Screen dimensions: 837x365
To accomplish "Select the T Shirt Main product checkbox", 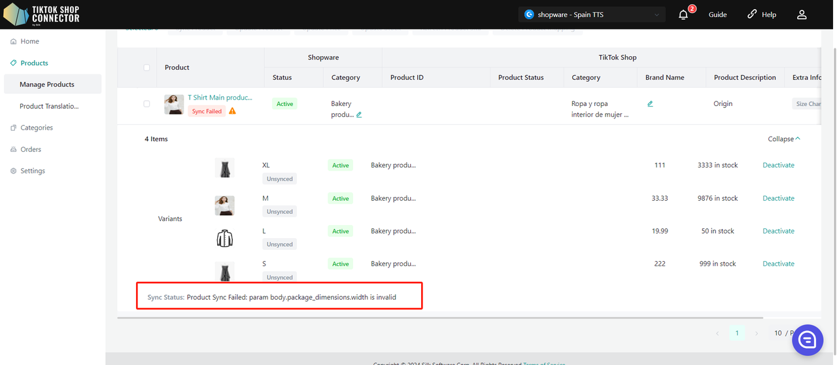I will click(146, 104).
